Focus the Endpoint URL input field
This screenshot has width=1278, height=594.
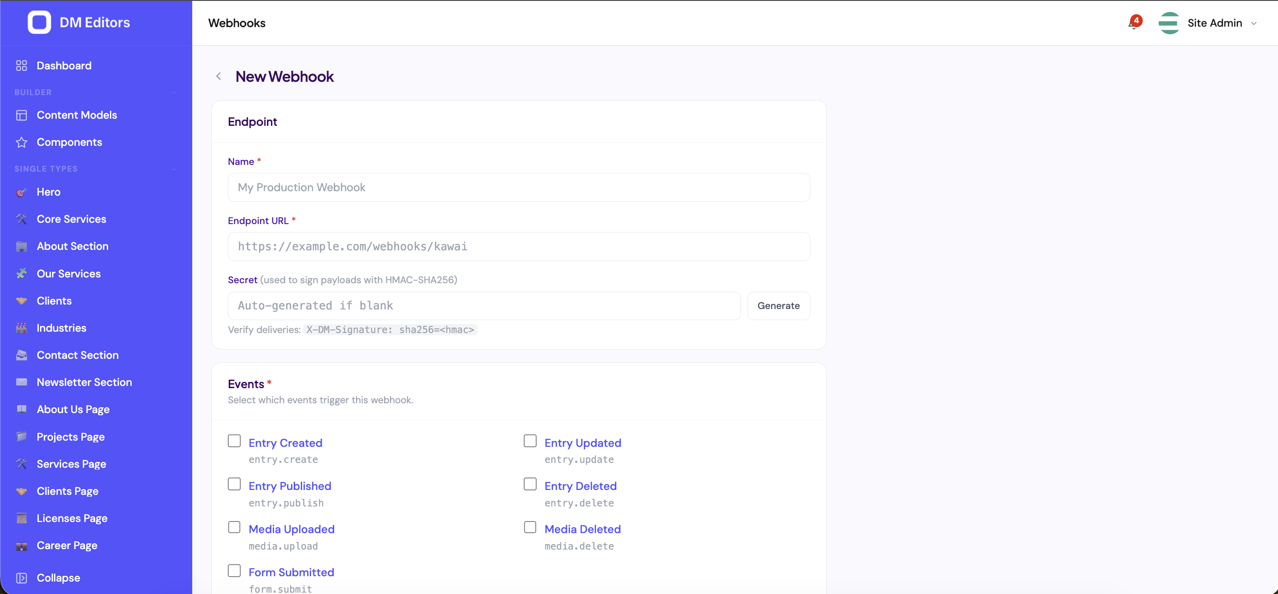pos(518,246)
